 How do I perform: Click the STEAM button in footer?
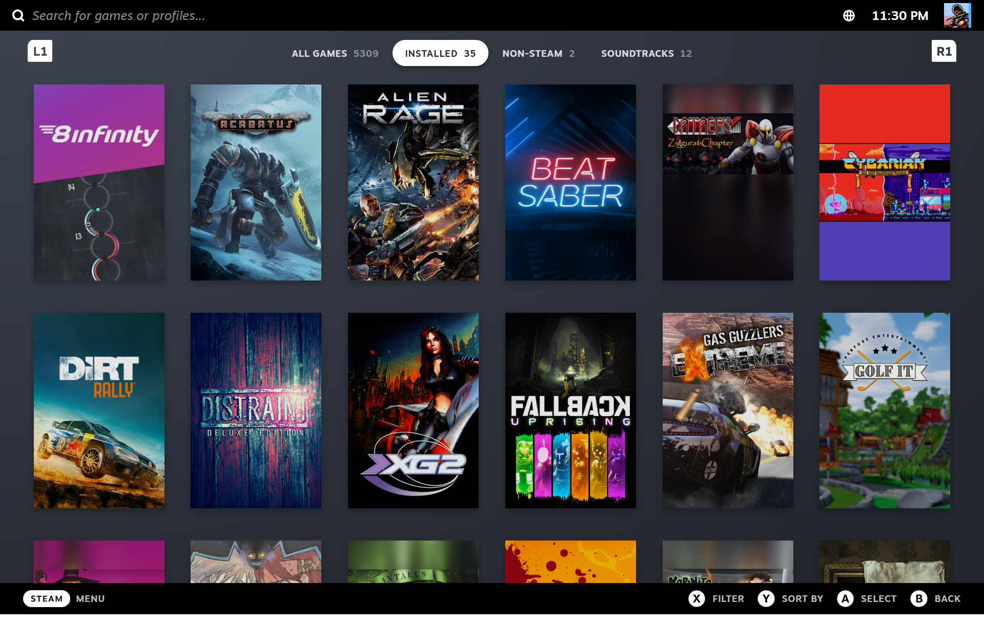[47, 598]
